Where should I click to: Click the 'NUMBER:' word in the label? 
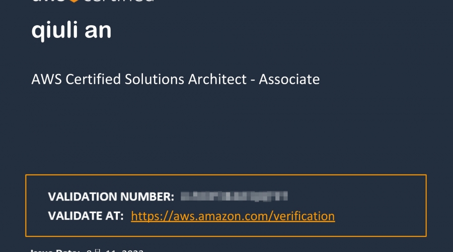click(147, 197)
